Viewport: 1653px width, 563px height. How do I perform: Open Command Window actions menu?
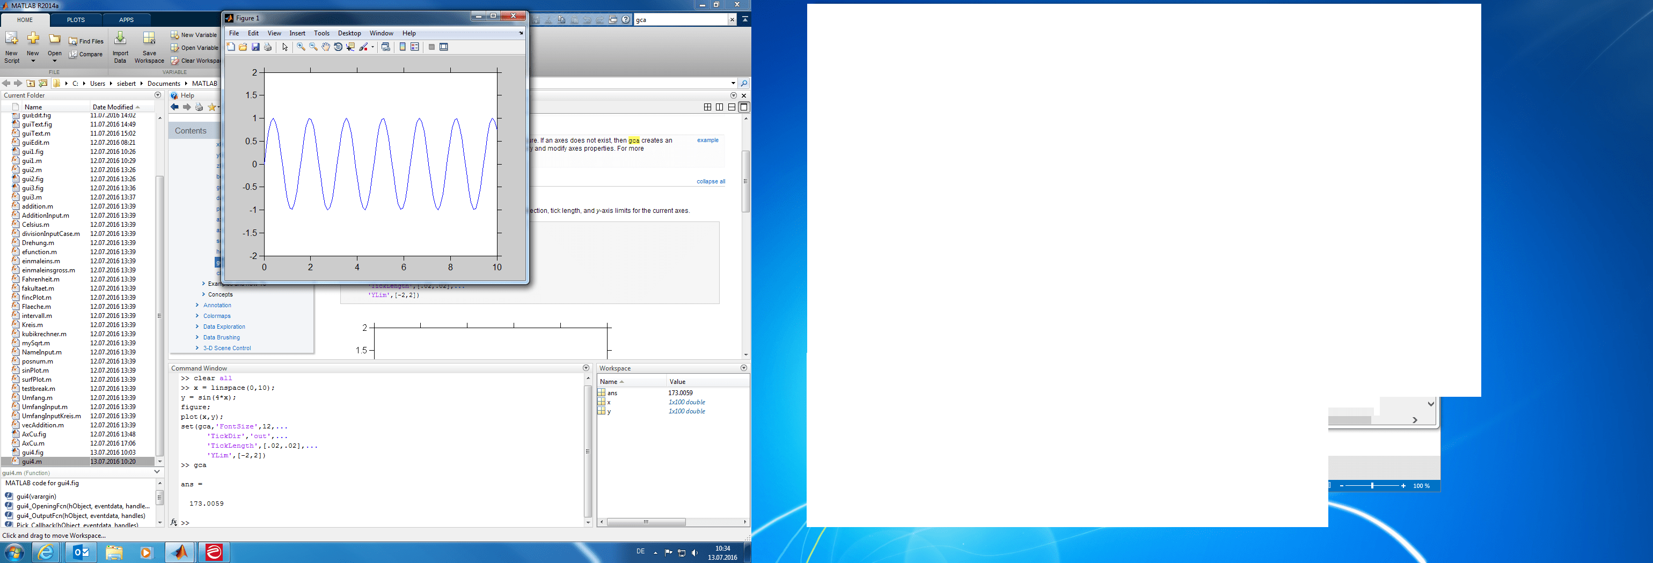pyautogui.click(x=586, y=368)
